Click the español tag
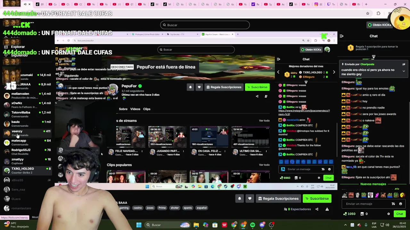The height and width of the screenshot is (230, 410). coord(201,208)
